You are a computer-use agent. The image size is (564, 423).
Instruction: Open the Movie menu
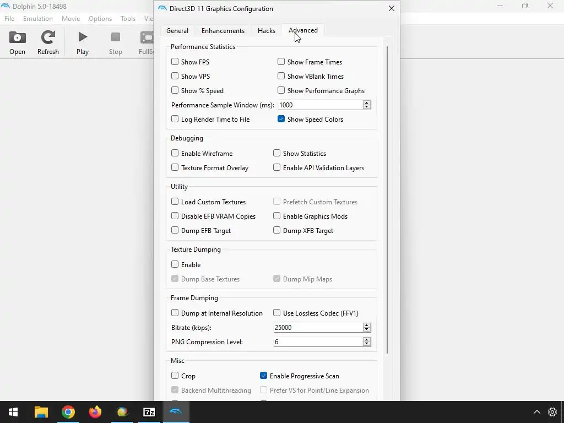pyautogui.click(x=70, y=18)
